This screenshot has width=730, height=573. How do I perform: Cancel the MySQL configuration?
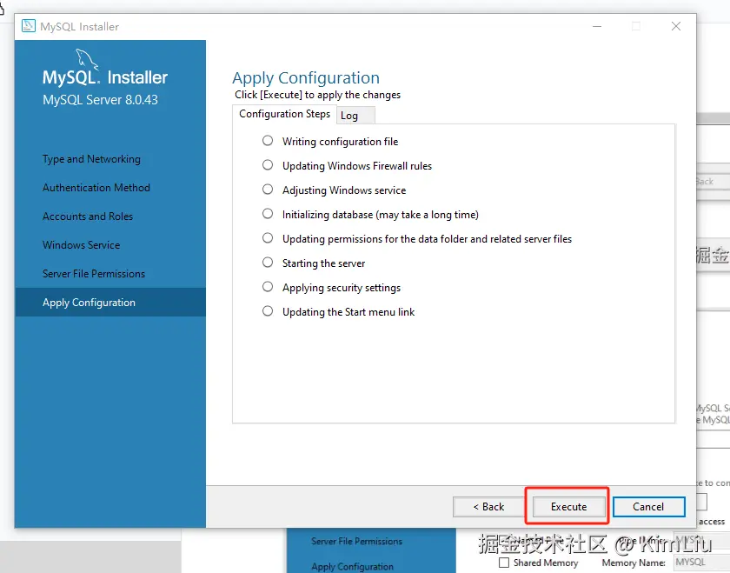click(x=648, y=506)
